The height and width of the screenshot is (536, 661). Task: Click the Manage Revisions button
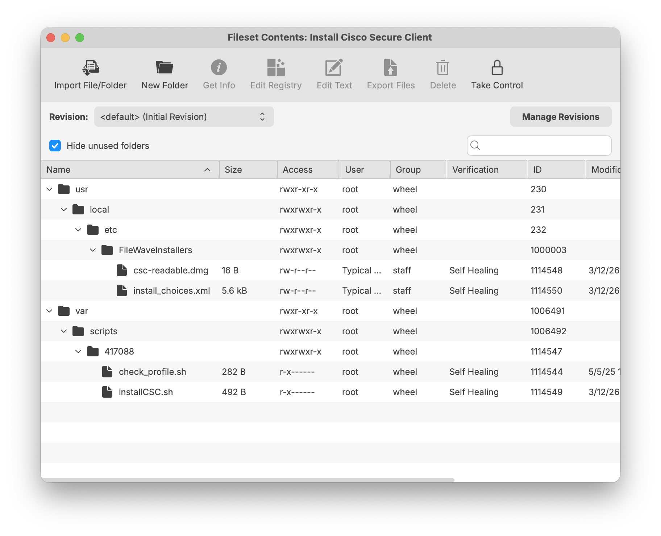click(x=560, y=117)
